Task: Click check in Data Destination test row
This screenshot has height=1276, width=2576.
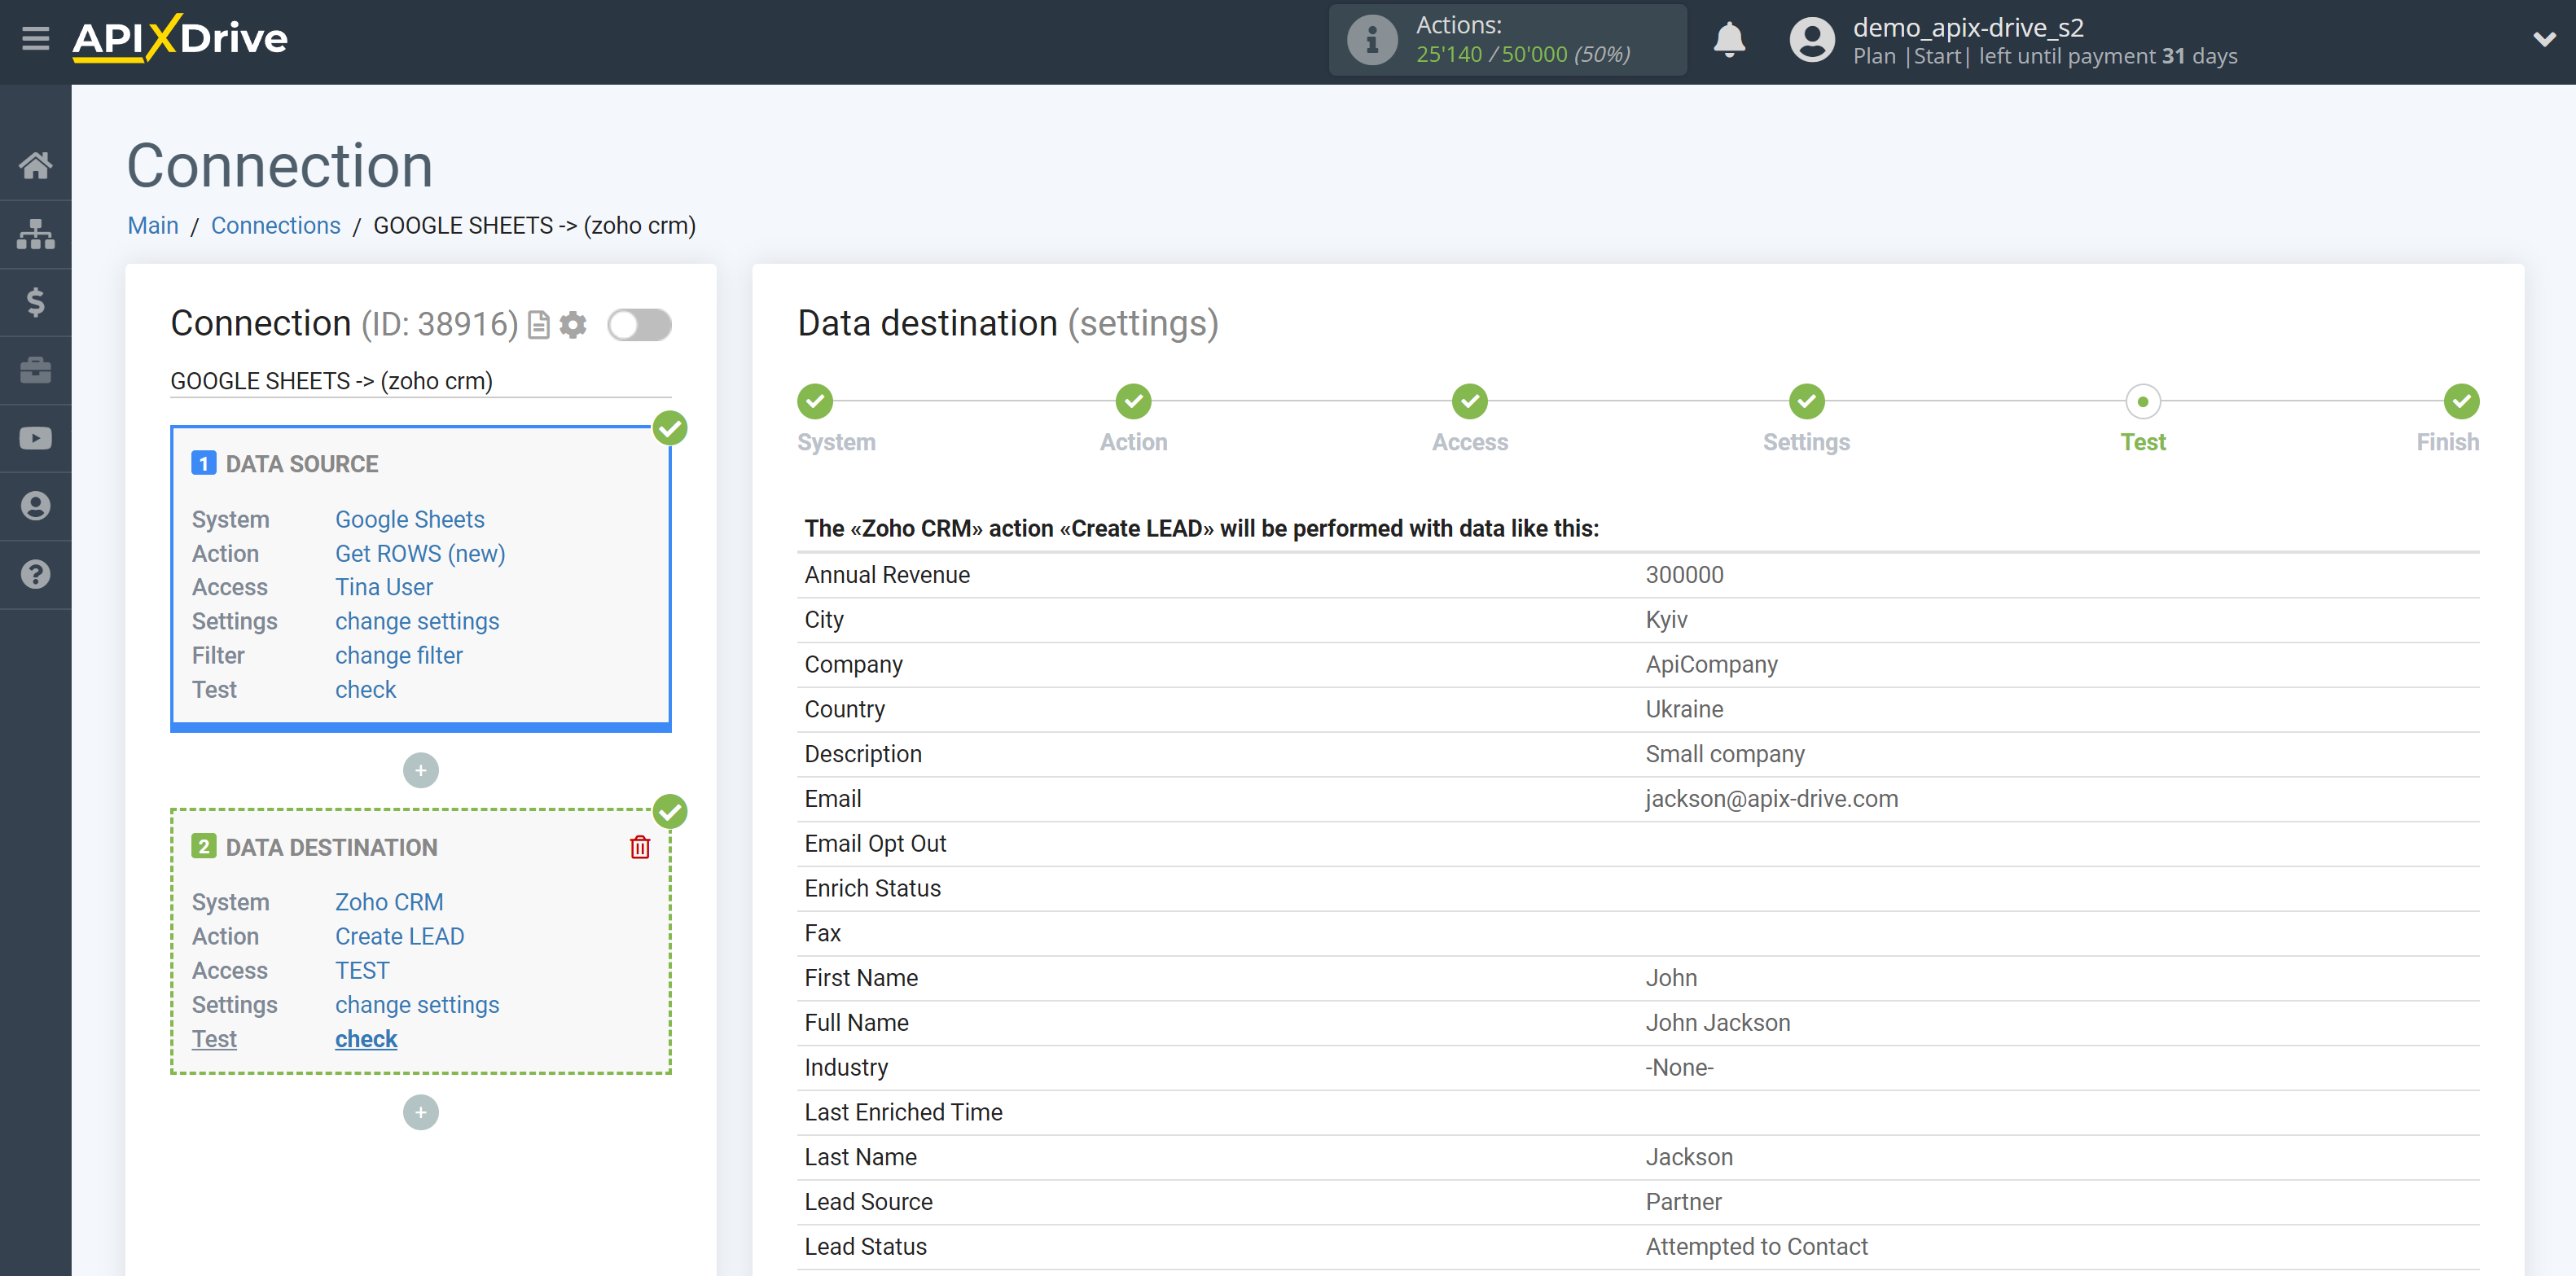Action: (x=366, y=1039)
